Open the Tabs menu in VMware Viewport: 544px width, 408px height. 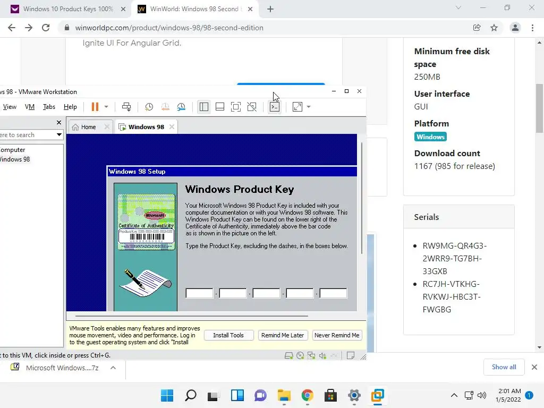tap(49, 107)
